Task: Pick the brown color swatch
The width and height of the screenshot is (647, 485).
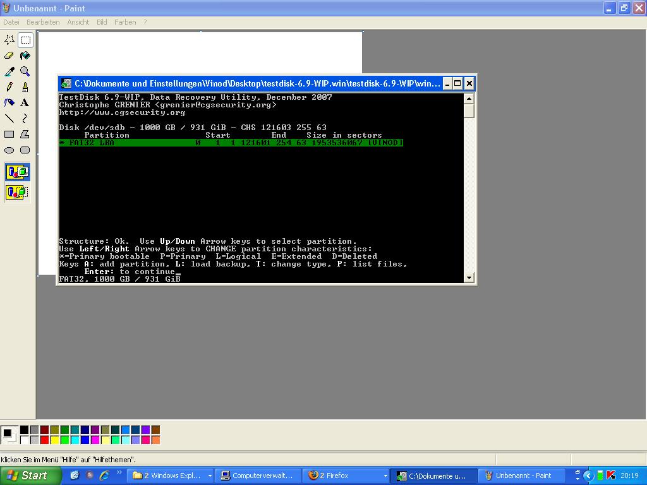Action: pos(155,431)
